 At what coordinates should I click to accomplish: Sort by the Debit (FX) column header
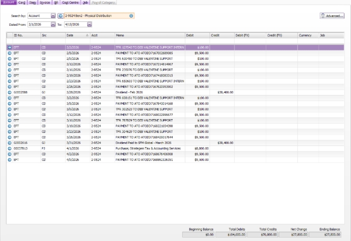pos(250,35)
